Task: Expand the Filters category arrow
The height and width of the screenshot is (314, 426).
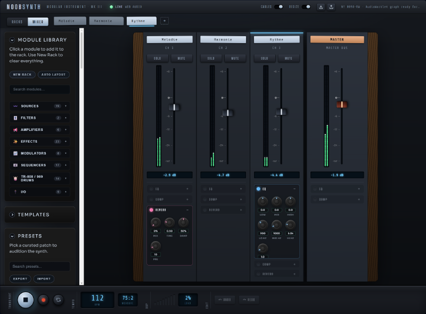Action: 65,118
